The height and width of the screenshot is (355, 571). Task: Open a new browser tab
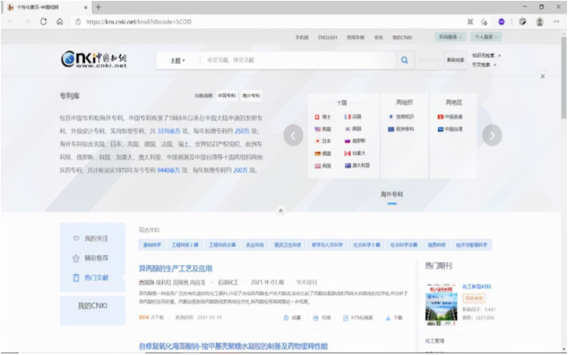coord(98,6)
